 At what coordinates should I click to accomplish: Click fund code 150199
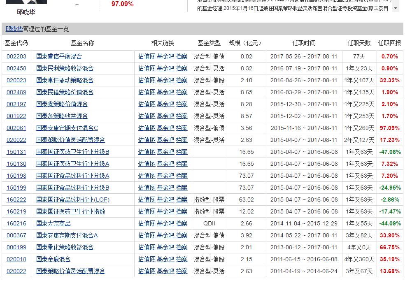point(16,188)
